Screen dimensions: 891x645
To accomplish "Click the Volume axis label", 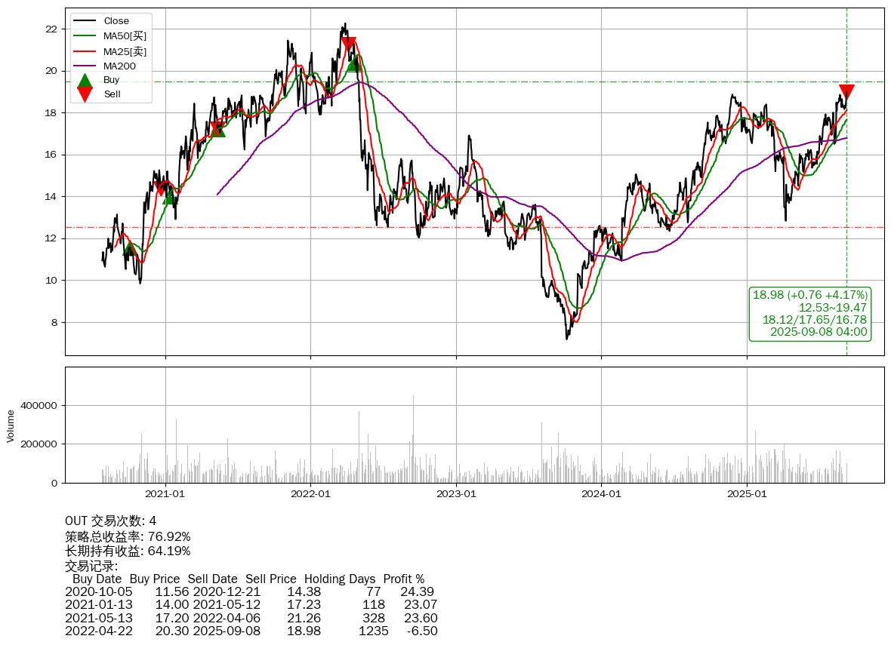I will pyautogui.click(x=11, y=425).
